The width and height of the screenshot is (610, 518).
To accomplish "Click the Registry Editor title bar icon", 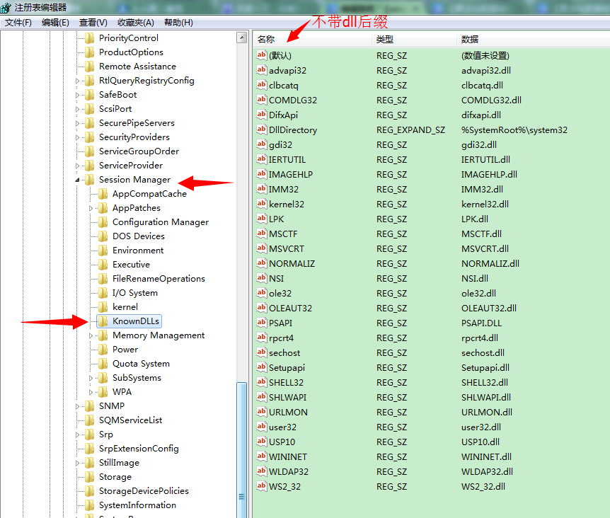I will point(6,7).
